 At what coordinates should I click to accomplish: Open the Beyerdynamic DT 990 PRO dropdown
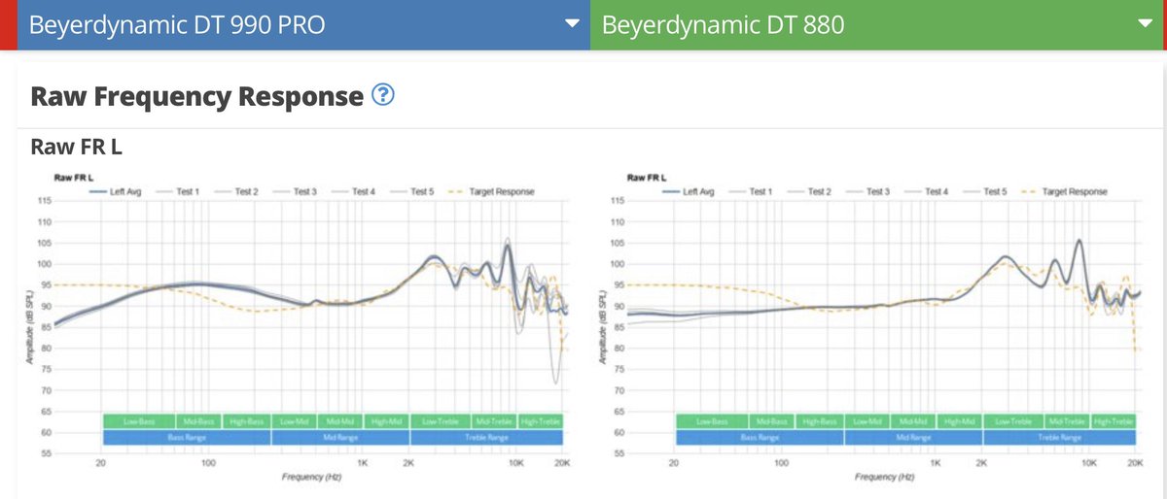(x=303, y=24)
